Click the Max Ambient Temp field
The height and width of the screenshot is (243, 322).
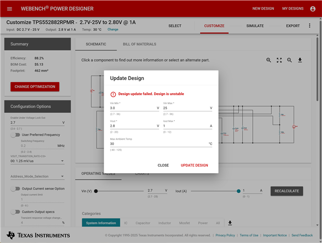coord(161,144)
